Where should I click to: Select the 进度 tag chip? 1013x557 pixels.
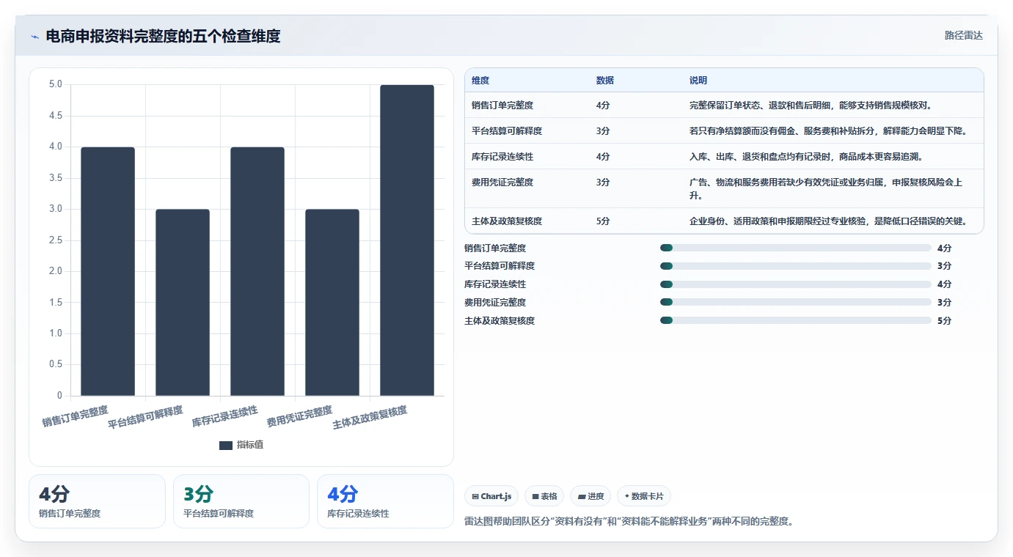590,496
